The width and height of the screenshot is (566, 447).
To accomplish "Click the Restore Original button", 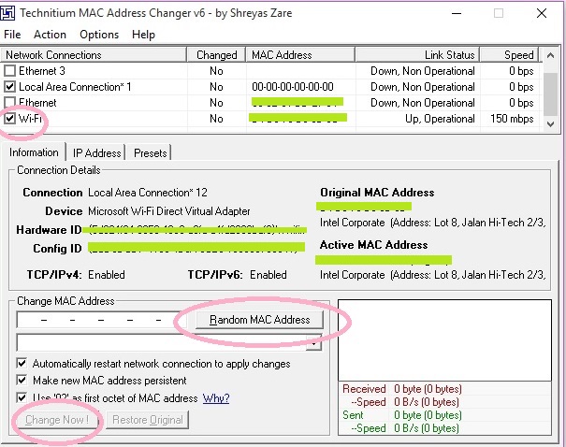I will coord(148,420).
